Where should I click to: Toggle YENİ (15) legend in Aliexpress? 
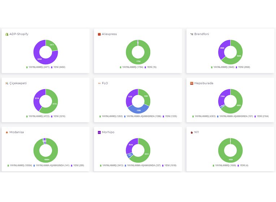(x=151, y=67)
